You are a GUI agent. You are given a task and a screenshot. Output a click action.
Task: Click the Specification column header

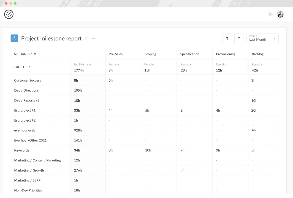190,54
